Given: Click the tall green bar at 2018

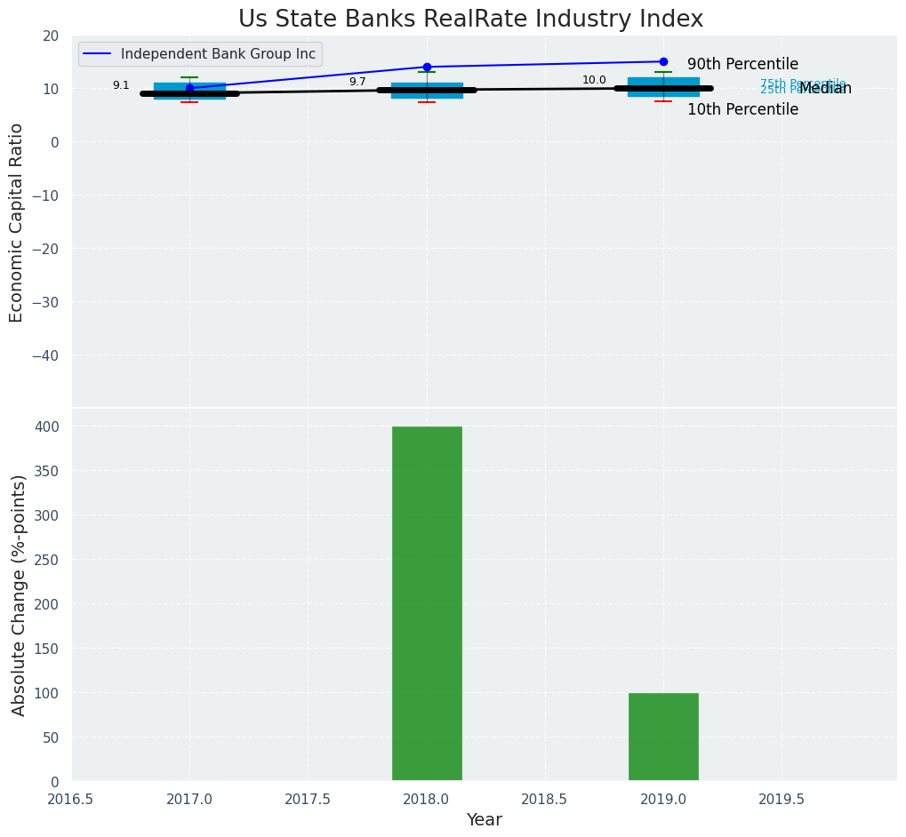Looking at the screenshot, I should (x=427, y=603).
